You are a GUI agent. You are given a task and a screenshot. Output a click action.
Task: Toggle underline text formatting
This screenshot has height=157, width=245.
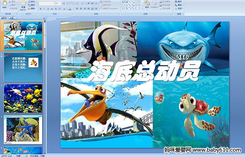pos(48,9)
